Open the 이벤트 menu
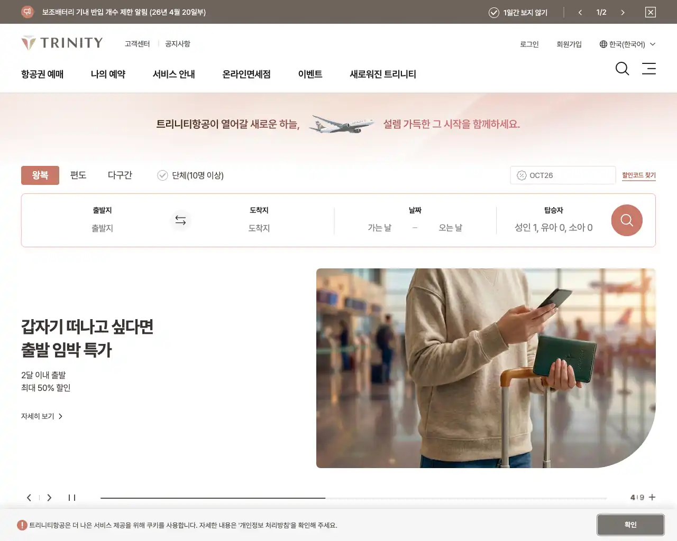Viewport: 677px width, 541px height. point(310,74)
